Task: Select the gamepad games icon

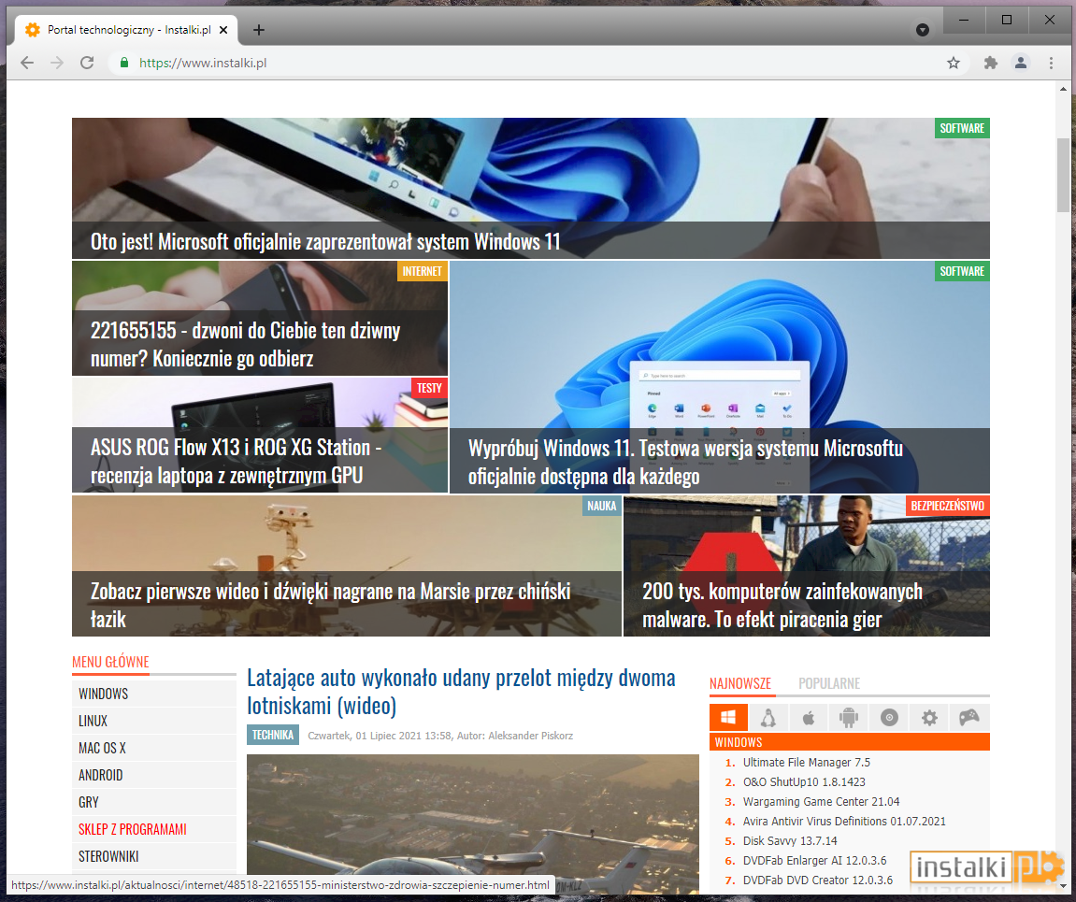Action: tap(968, 718)
